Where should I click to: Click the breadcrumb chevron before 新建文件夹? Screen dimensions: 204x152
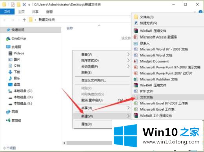[35, 20]
